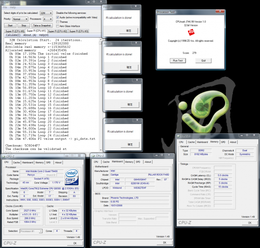
Task: Click the Loop 24 finished line
Action: (x=39, y=135)
